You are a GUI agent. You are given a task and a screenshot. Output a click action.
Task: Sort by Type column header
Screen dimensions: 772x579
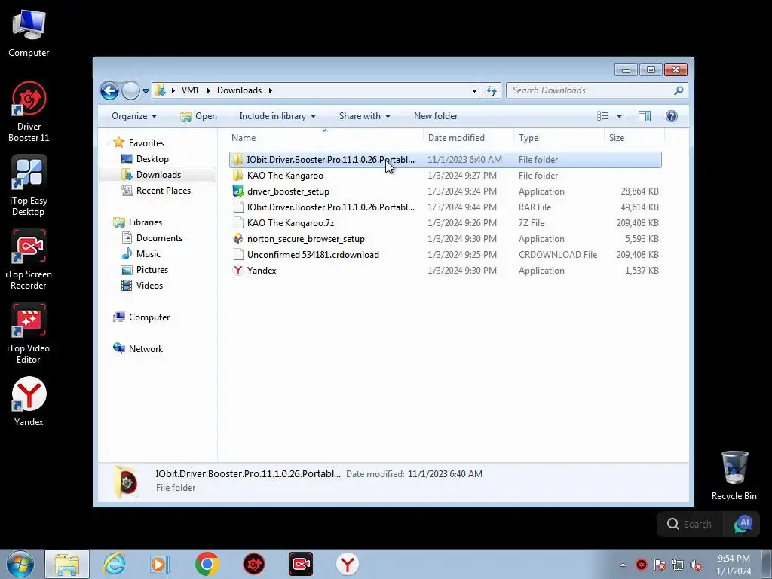click(559, 138)
